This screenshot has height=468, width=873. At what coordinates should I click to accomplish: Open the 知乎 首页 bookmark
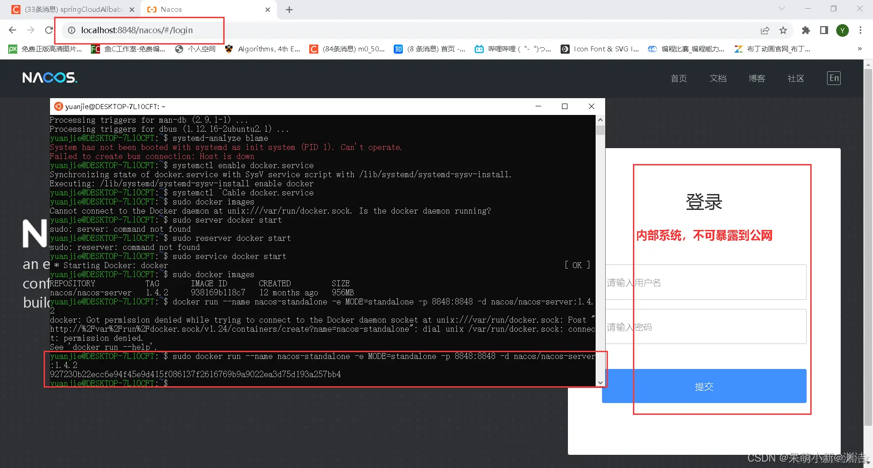tap(430, 49)
